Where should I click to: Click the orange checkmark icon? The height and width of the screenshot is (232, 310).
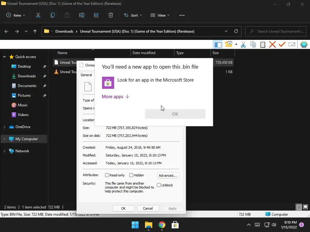(282, 44)
